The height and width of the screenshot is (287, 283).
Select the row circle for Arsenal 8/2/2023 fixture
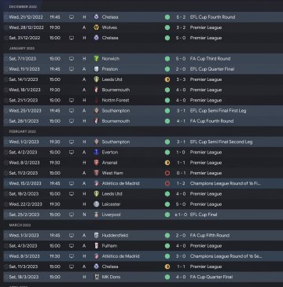tap(6, 163)
